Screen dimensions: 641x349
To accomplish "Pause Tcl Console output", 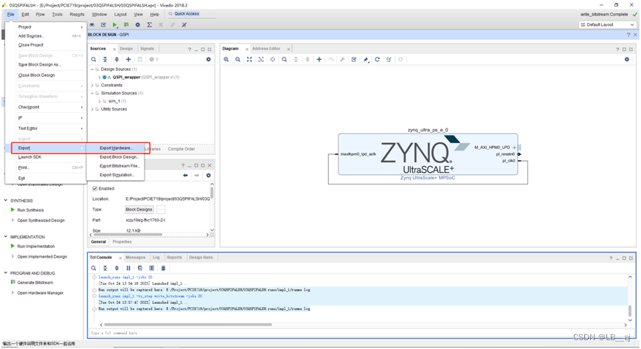I will (128, 268).
